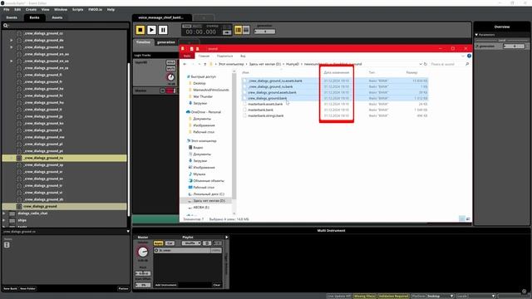Tick the masterbank.bank file checkbox
The height and width of the screenshot is (299, 532).
(244, 110)
